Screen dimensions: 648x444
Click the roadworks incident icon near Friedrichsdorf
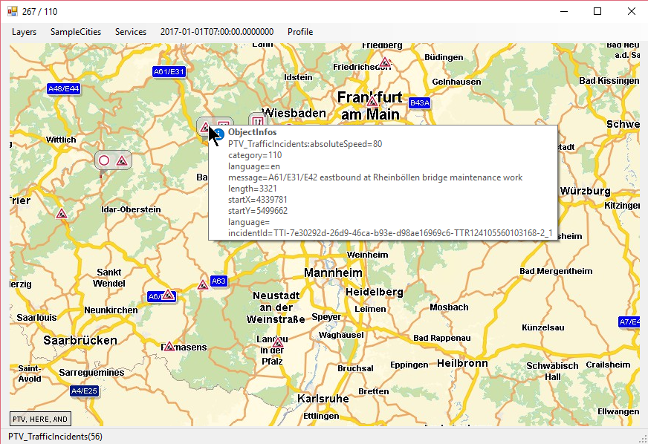click(385, 63)
